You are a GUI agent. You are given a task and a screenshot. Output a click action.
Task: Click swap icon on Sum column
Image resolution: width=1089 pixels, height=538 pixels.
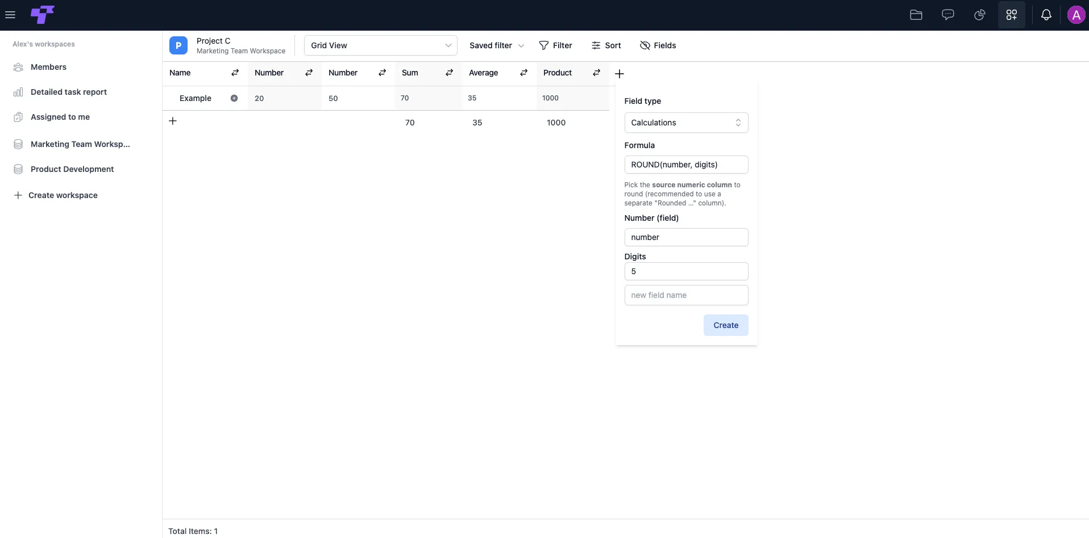[450, 73]
